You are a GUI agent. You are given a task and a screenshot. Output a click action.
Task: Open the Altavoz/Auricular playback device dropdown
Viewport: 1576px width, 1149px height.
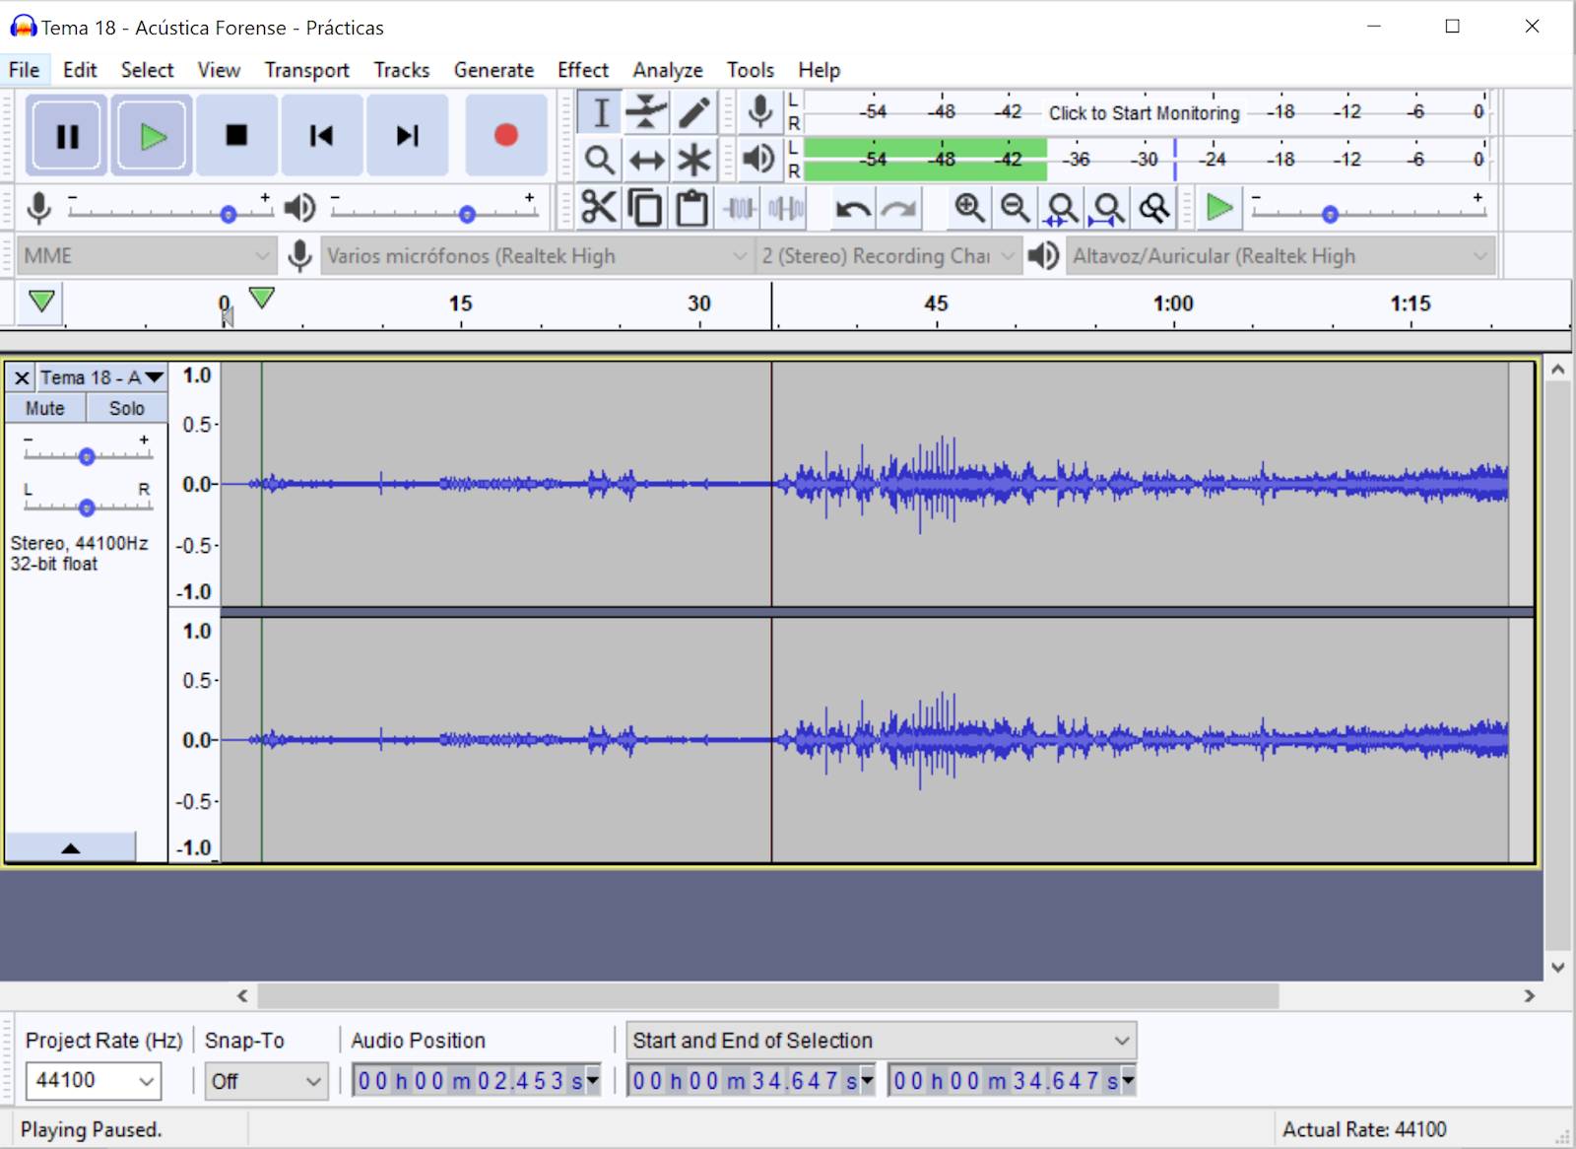point(1280,256)
